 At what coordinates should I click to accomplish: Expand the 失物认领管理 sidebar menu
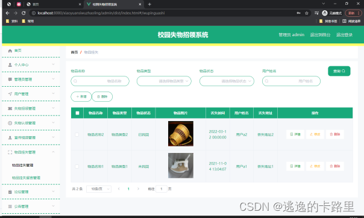click(53, 123)
